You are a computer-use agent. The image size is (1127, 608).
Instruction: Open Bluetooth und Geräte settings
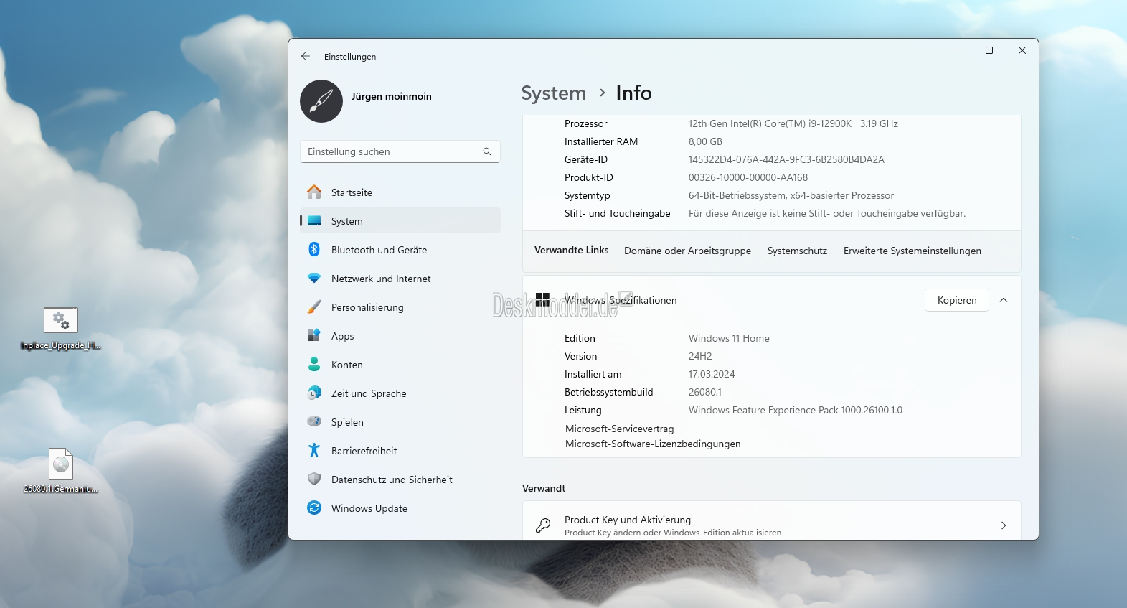tap(400, 250)
